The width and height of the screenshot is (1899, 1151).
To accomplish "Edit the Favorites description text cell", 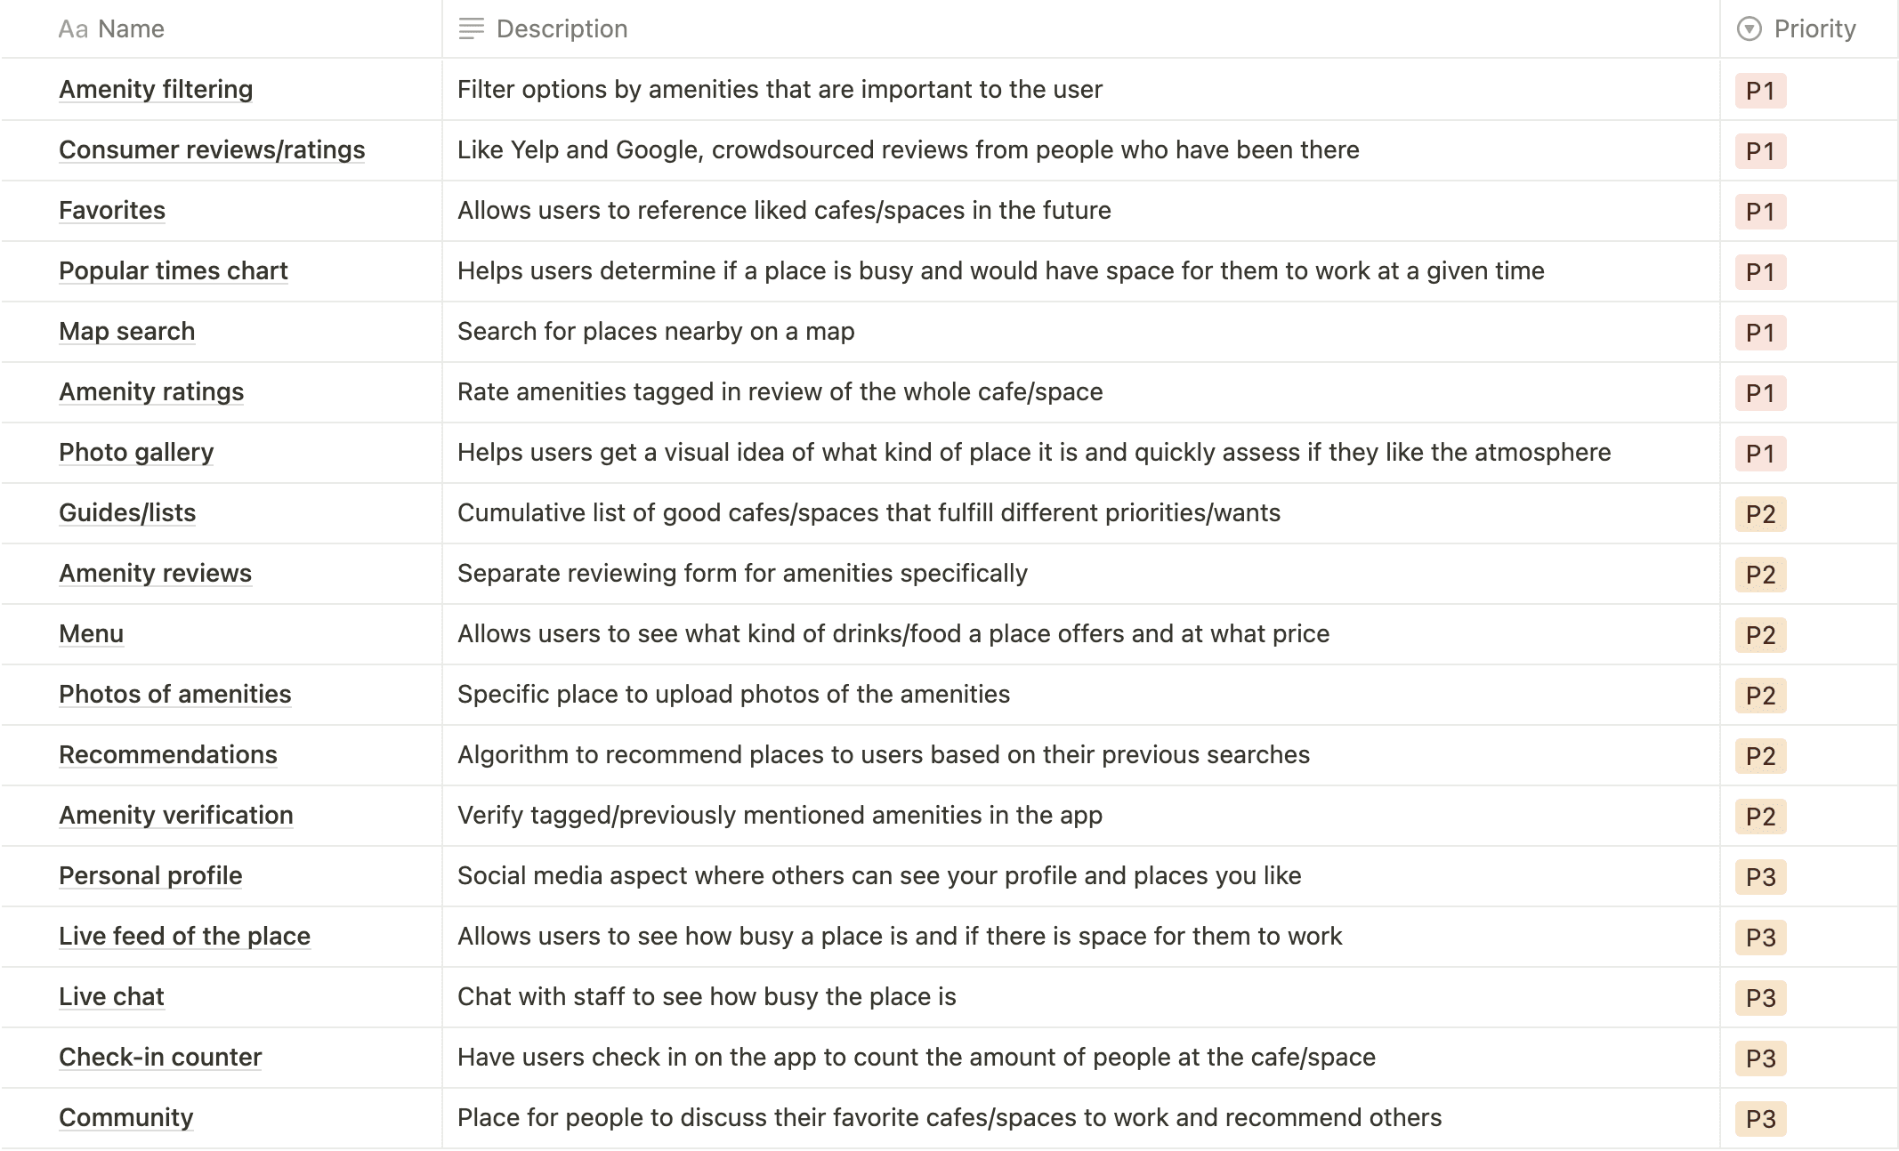I will [x=1080, y=211].
